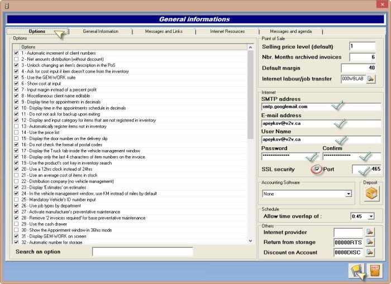Select row '16 - Do not check the format of postal codes'
This screenshot has height=284, width=391.
tap(130, 145)
